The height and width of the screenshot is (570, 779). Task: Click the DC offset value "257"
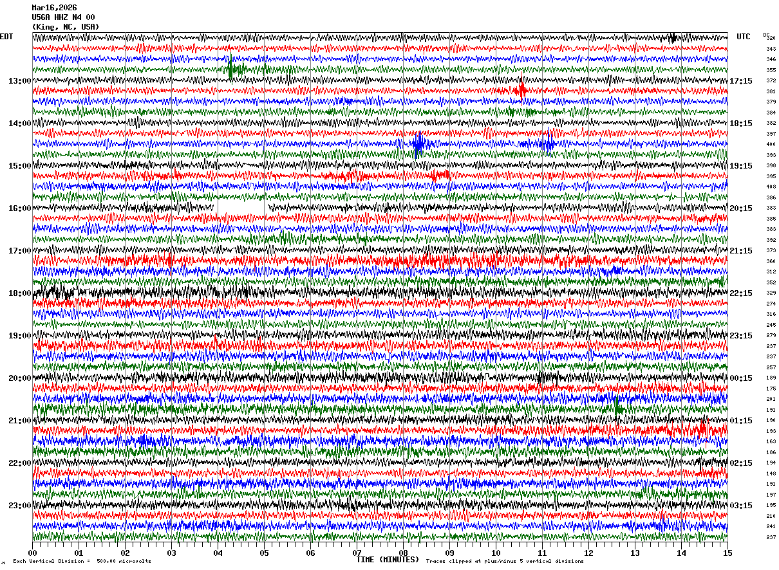tap(771, 367)
